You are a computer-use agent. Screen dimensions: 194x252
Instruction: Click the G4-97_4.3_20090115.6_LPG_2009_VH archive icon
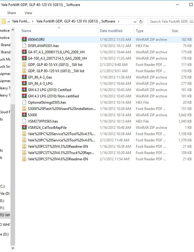(x=24, y=52)
